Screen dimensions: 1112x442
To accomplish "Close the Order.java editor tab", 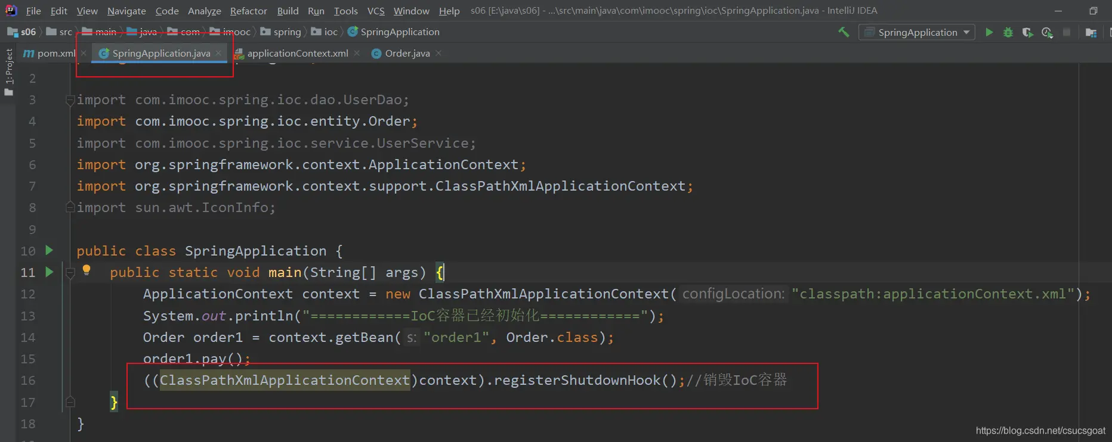I will pyautogui.click(x=438, y=53).
